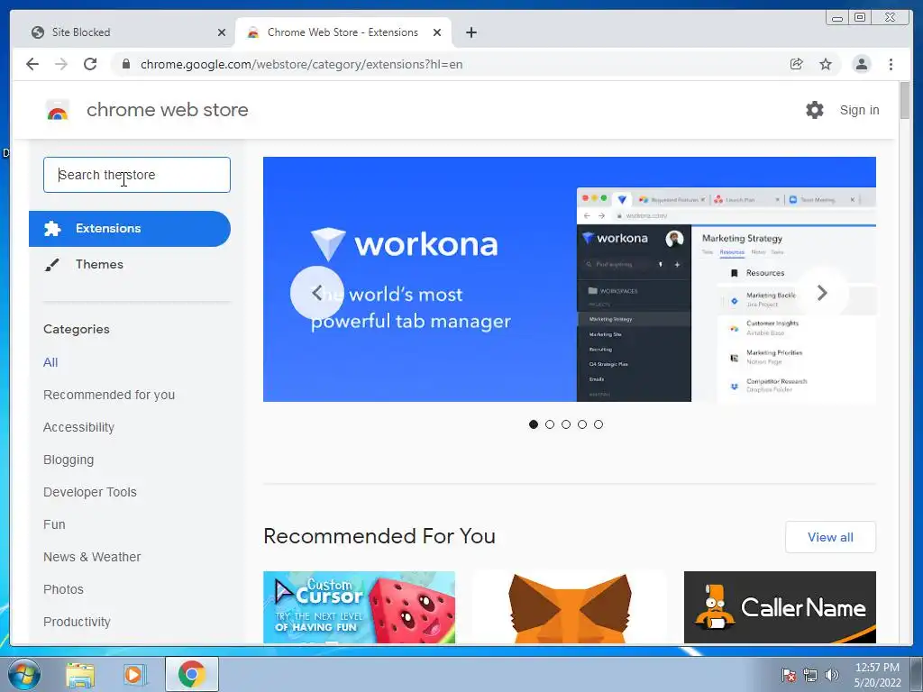Viewport: 923px width, 692px height.
Task: Open the workona featured banner
Action: tap(570, 279)
